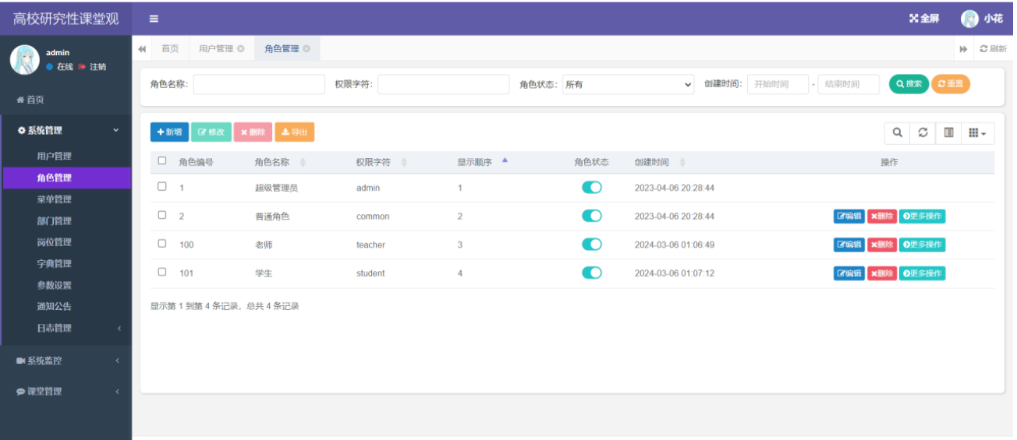Click the tab scroll-left double arrow
Viewport: 1017px width, 440px height.
(x=142, y=48)
